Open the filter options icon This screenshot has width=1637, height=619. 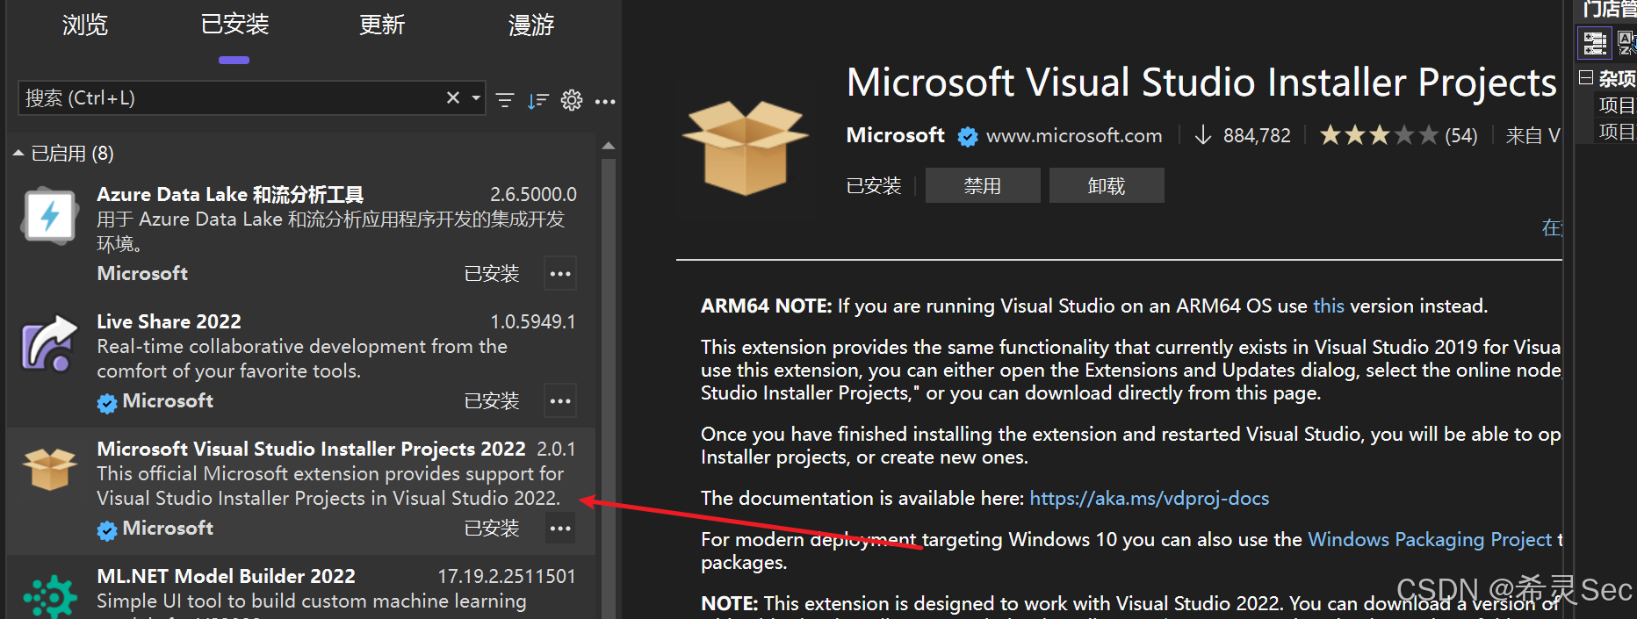[x=505, y=100]
